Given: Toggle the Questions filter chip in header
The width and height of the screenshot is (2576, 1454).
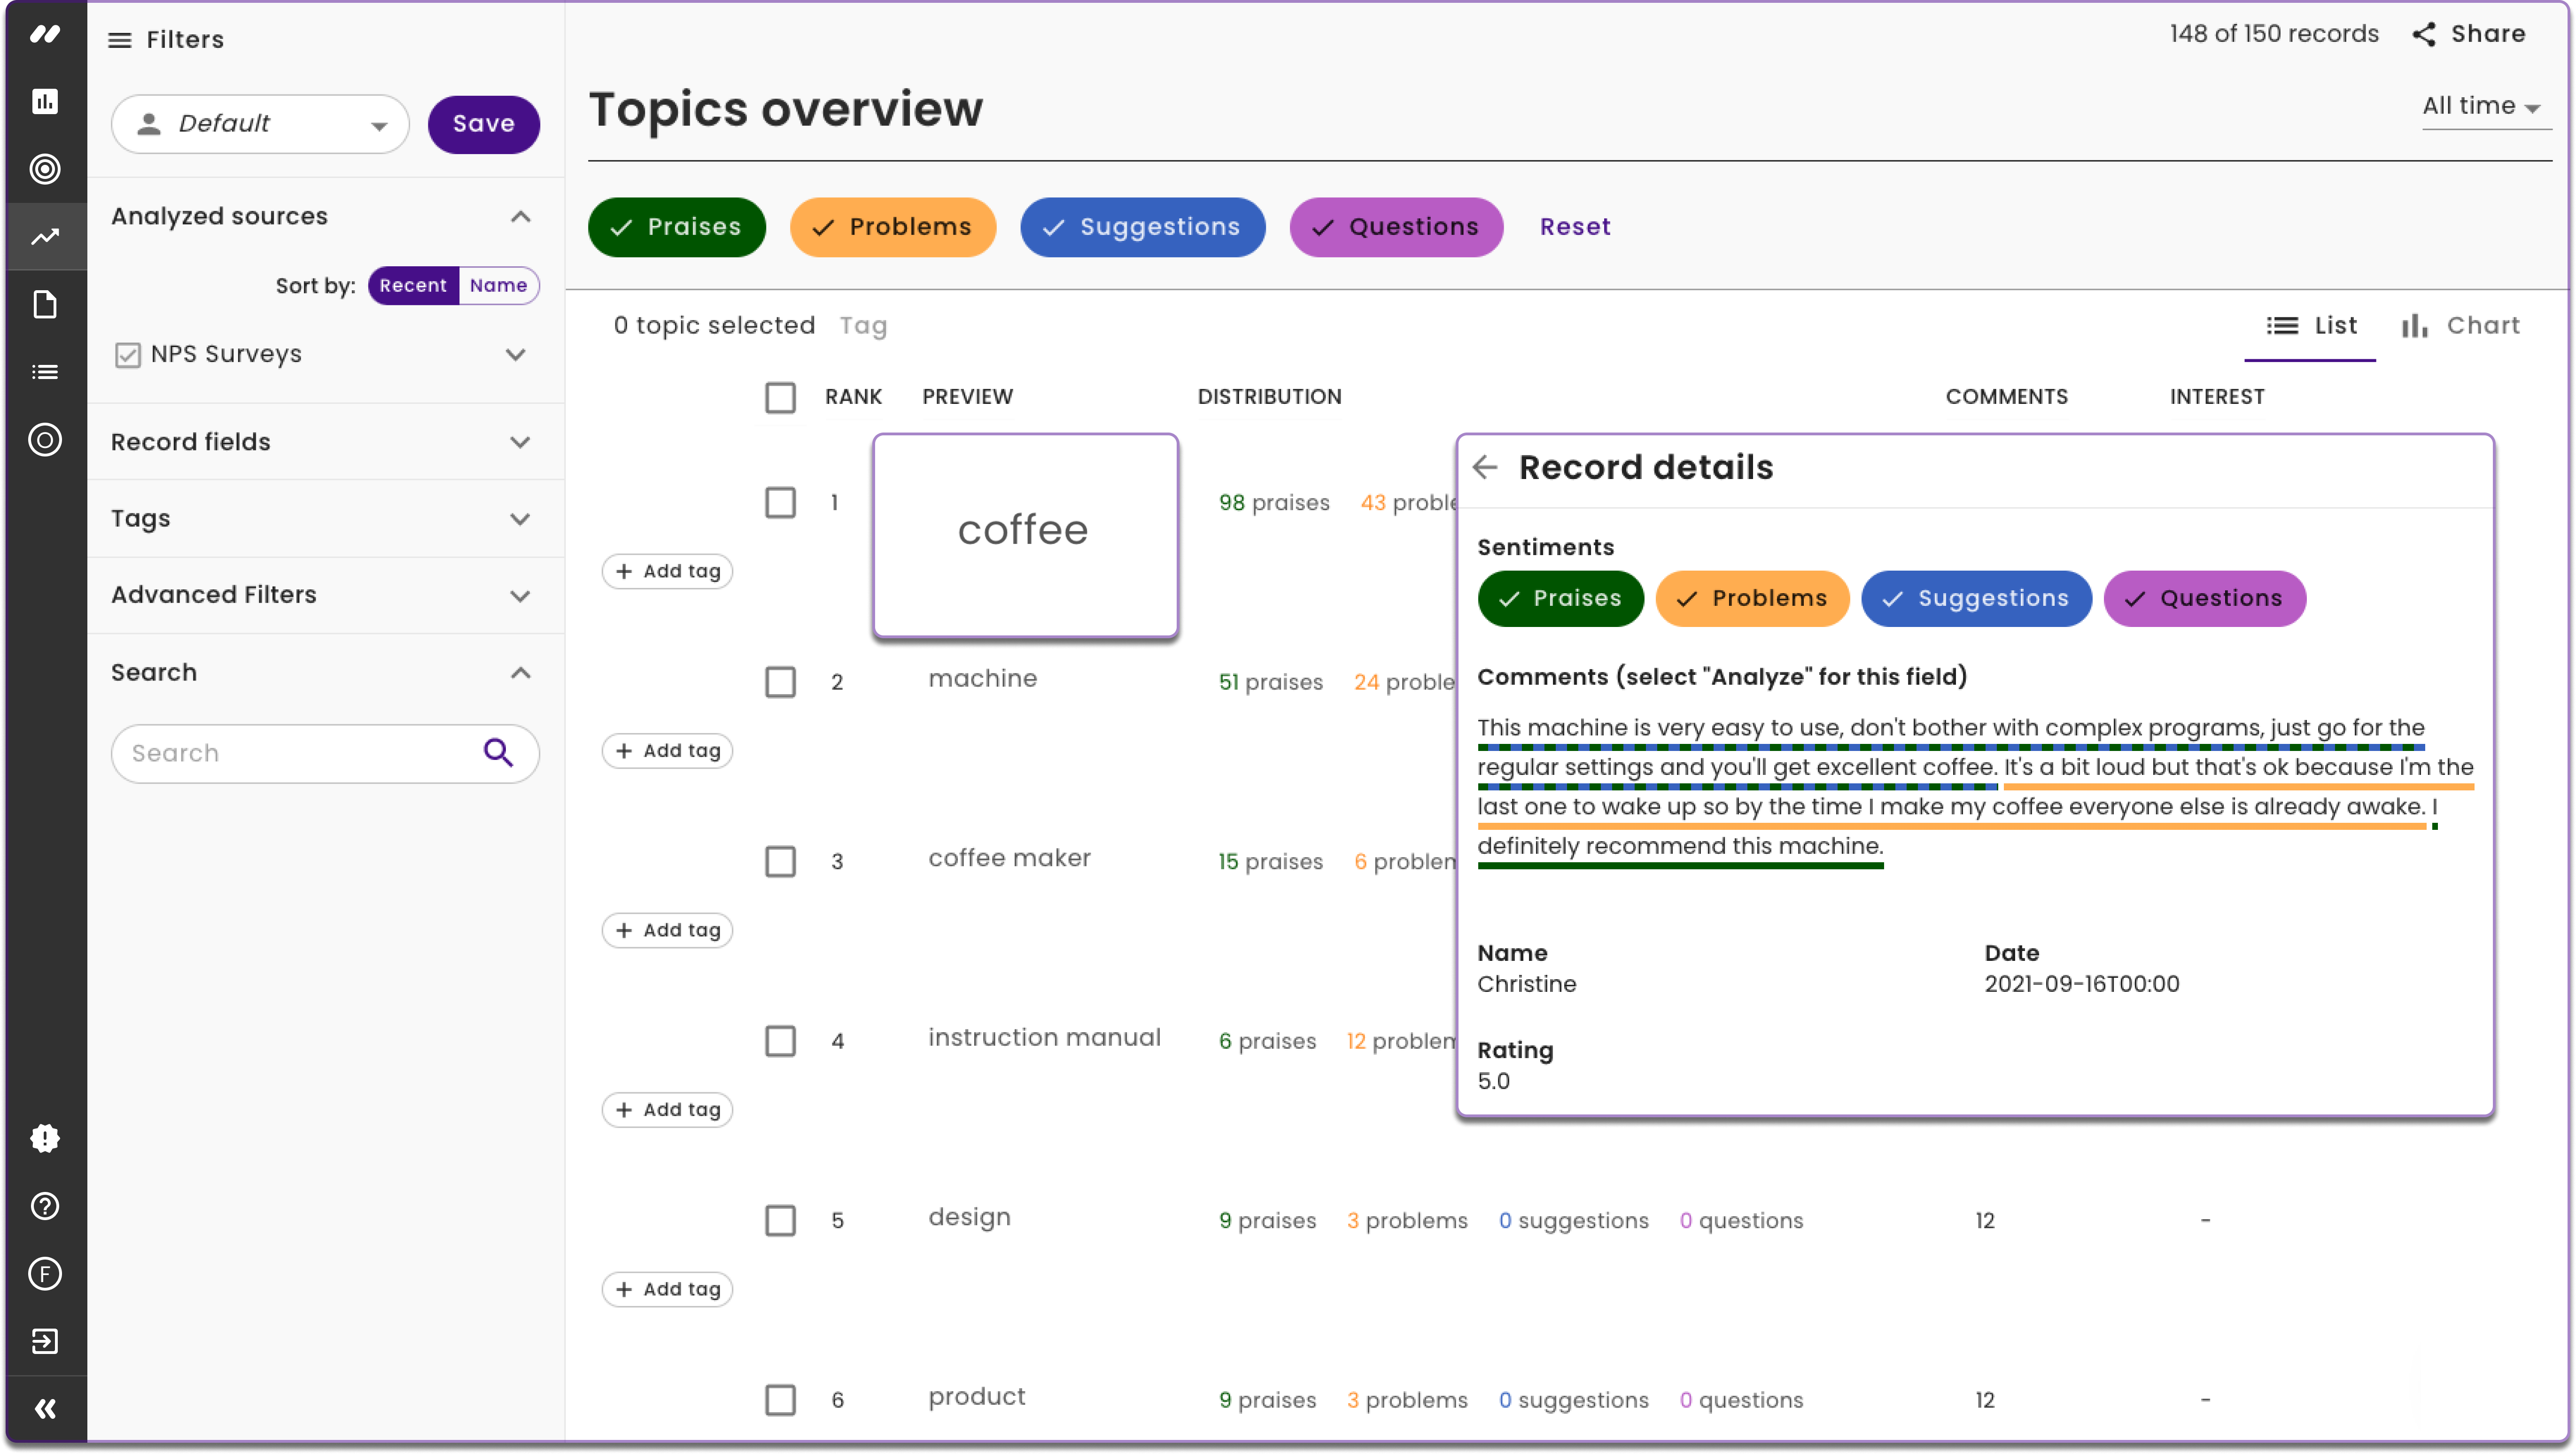Looking at the screenshot, I should (x=1396, y=227).
